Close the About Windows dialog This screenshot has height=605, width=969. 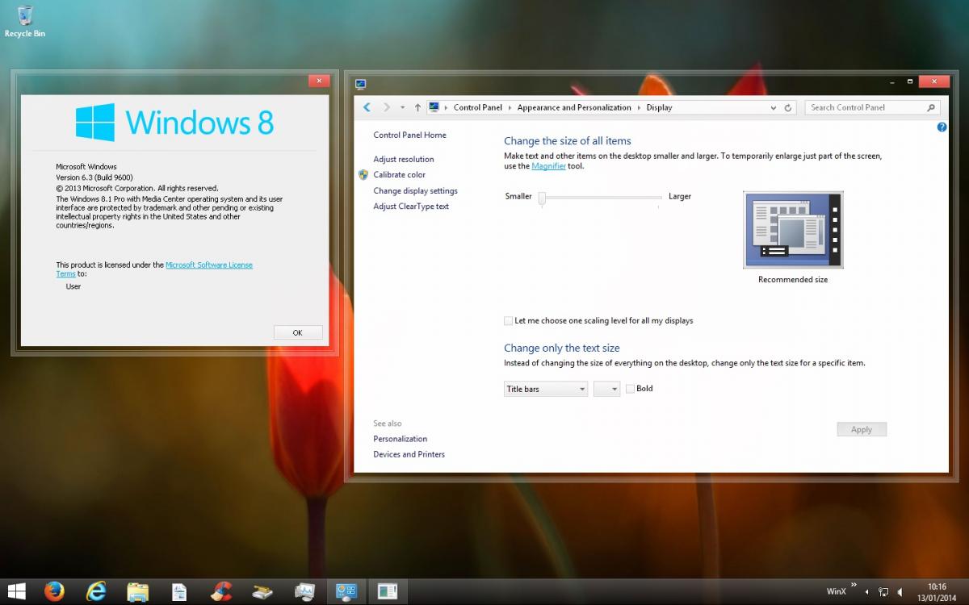pos(319,81)
